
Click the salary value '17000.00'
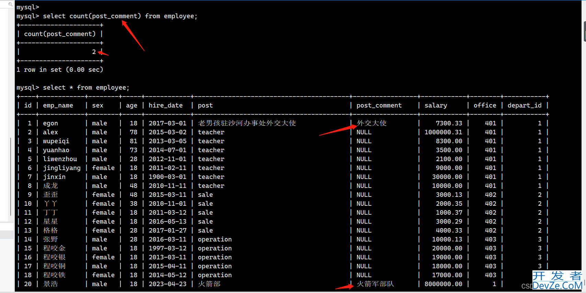click(447, 275)
